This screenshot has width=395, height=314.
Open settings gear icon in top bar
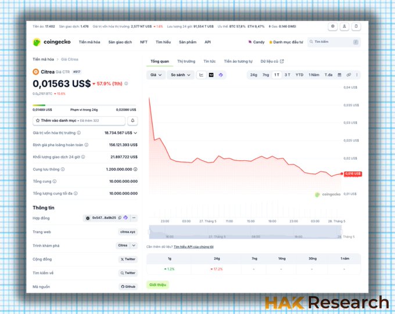click(x=332, y=27)
